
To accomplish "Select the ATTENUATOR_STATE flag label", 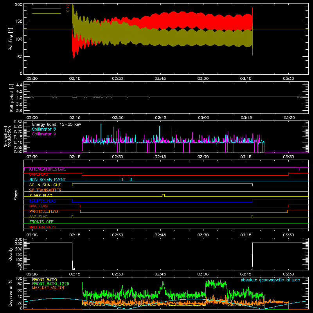I will (47, 169).
